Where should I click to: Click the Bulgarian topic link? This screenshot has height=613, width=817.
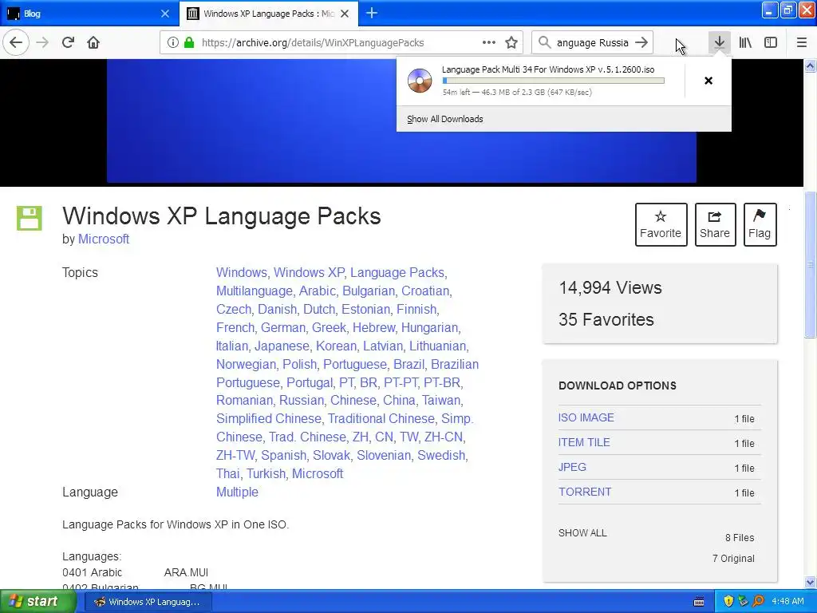(x=369, y=291)
